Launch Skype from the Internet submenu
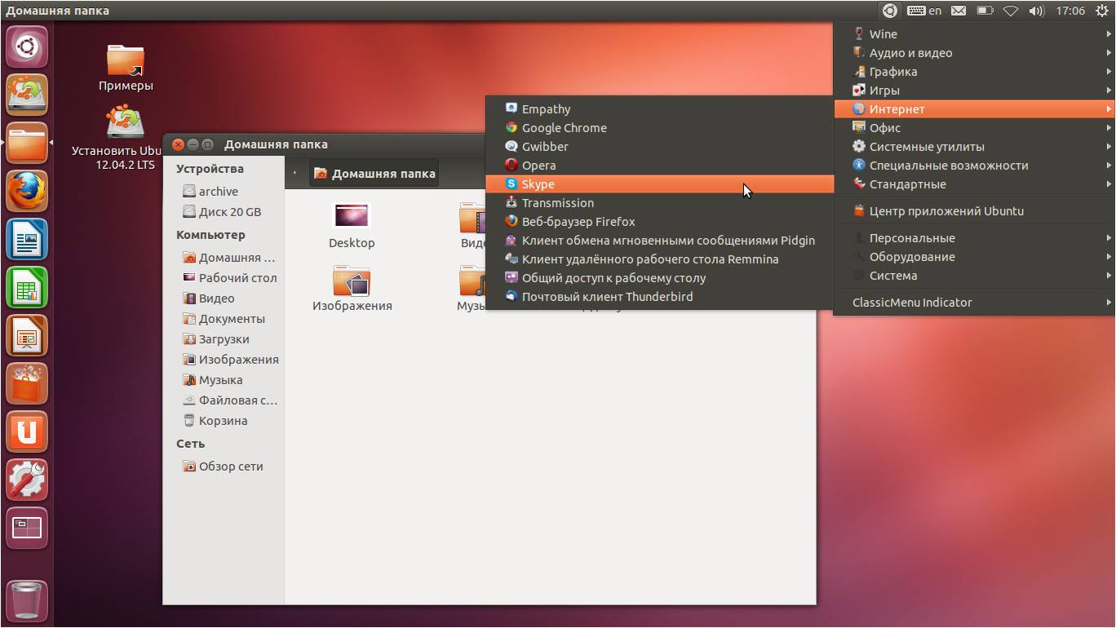 pos(659,184)
